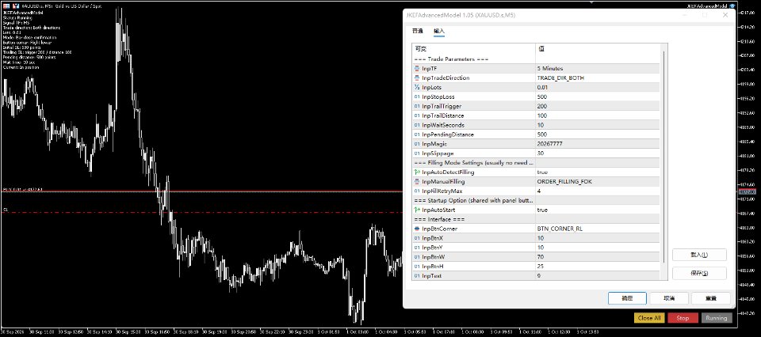Viewport: 761px width, 337px height.
Task: Close the JKEFAdvancedModel dialog window
Action: (725, 15)
